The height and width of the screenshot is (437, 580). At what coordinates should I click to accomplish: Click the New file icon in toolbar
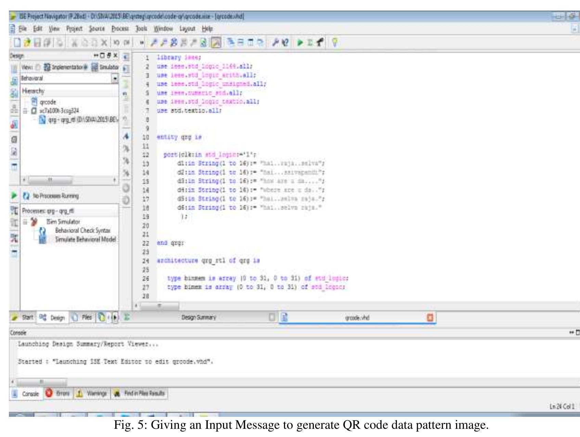pyautogui.click(x=17, y=43)
